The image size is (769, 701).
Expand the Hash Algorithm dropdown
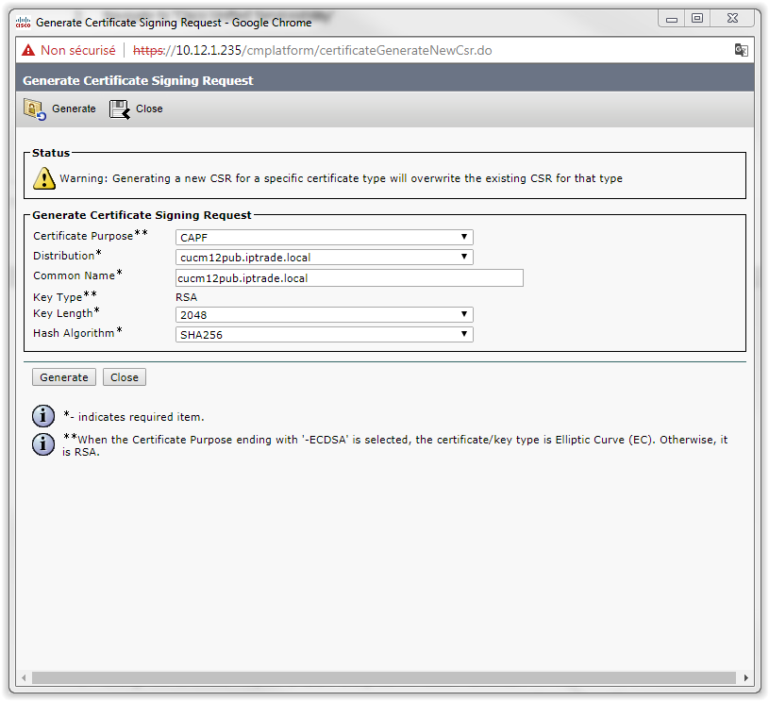pos(325,335)
